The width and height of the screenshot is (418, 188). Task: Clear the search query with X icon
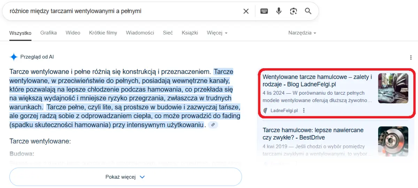(246, 11)
